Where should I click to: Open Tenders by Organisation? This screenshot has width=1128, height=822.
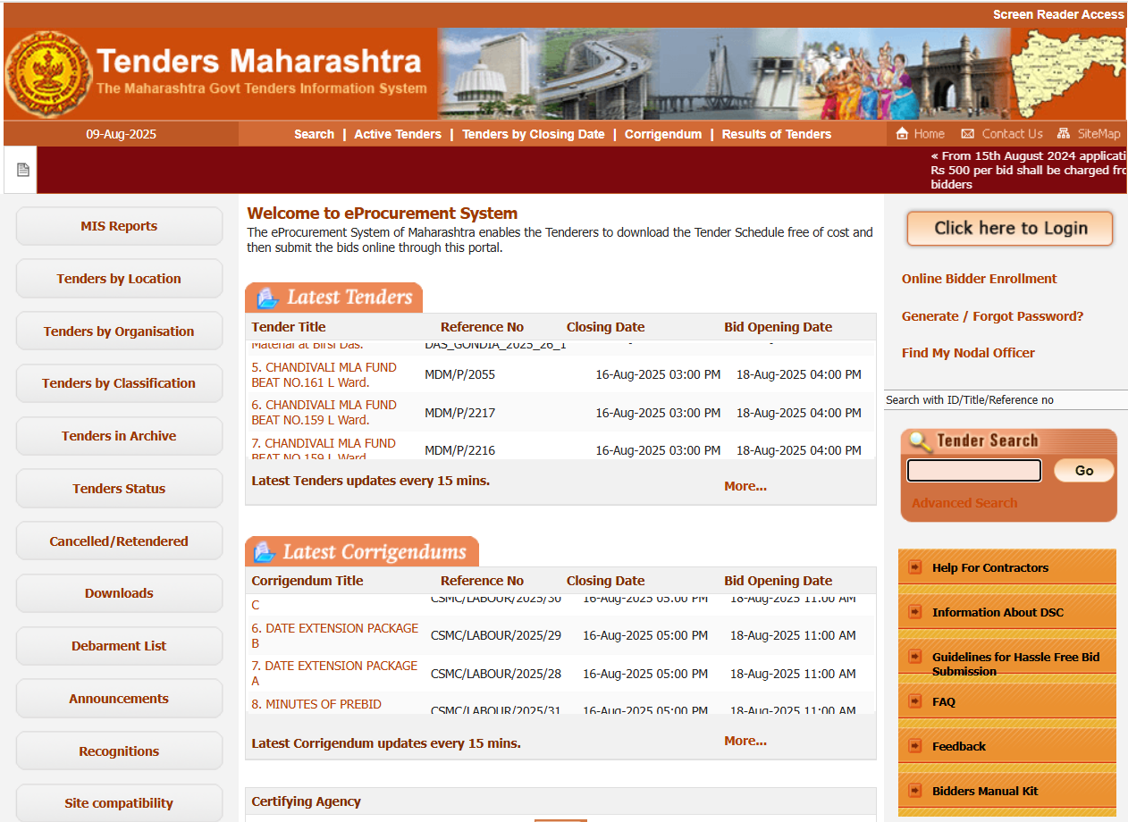[119, 331]
